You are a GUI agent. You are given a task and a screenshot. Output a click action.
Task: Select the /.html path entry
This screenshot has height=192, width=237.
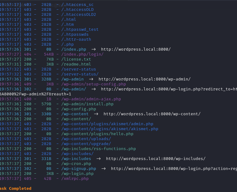[x=69, y=20]
